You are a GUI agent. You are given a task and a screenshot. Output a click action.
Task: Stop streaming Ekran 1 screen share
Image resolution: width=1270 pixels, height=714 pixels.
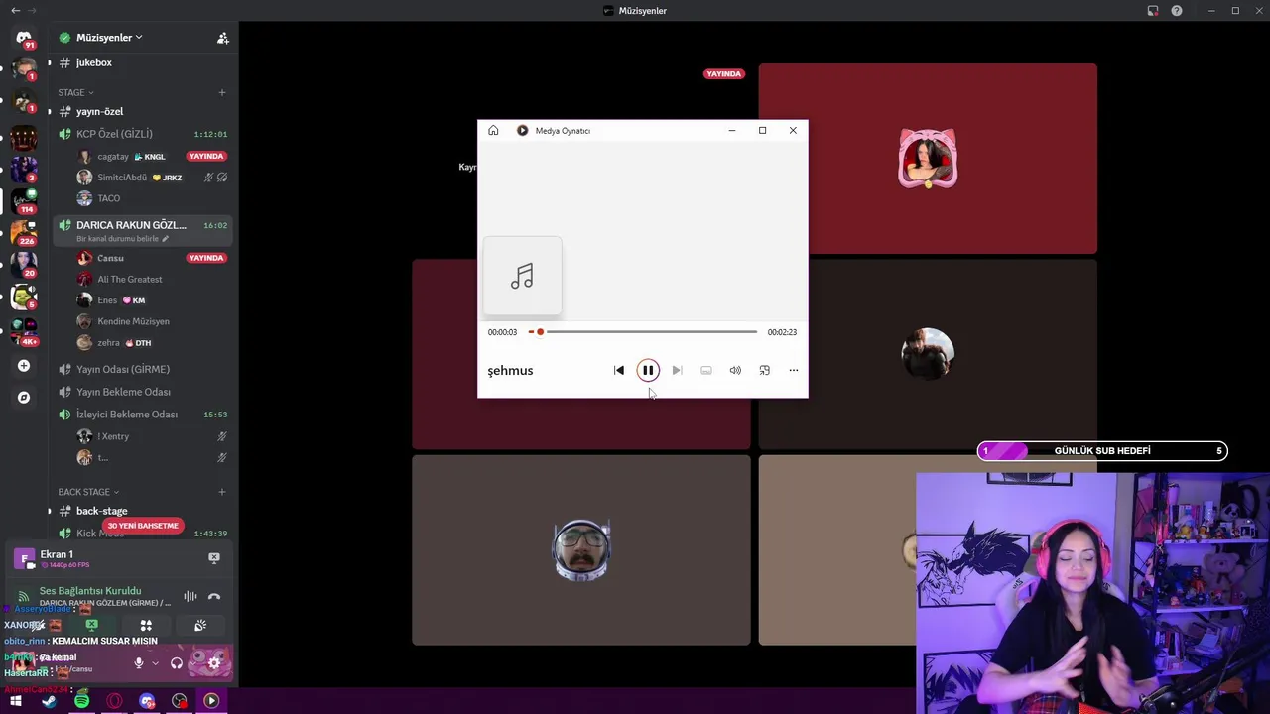[213, 558]
